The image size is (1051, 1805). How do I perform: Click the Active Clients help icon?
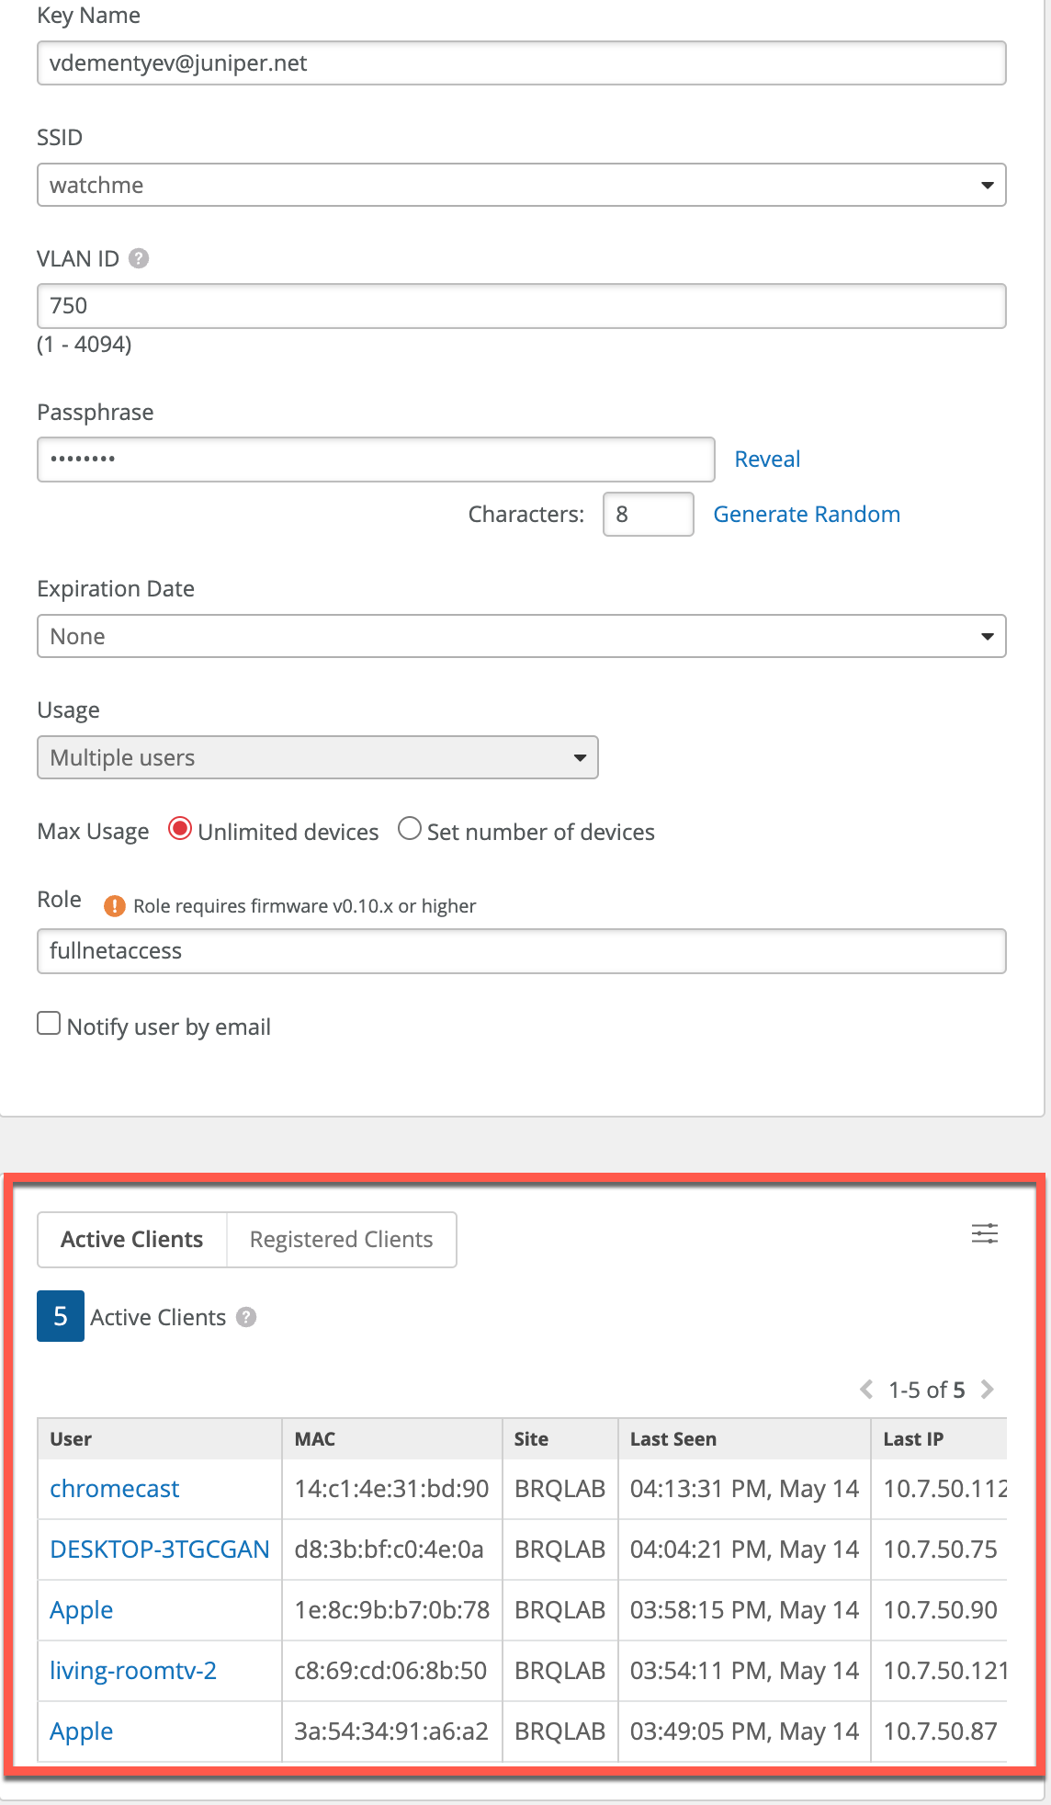click(246, 1317)
